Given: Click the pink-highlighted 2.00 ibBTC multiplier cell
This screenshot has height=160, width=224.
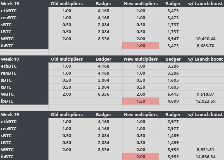Looking at the screenshot, I should click(x=140, y=157).
